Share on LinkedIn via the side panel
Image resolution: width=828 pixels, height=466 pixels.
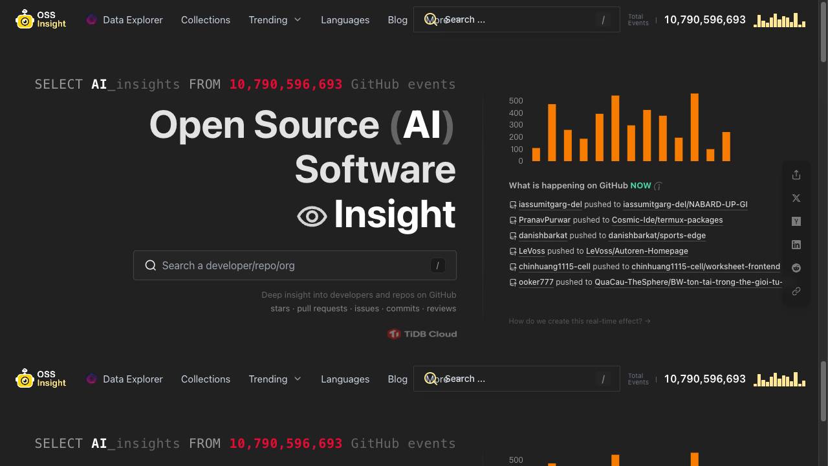tap(796, 245)
